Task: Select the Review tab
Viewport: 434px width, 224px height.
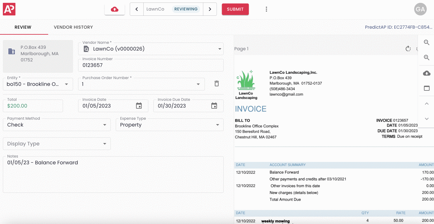Action: (23, 27)
